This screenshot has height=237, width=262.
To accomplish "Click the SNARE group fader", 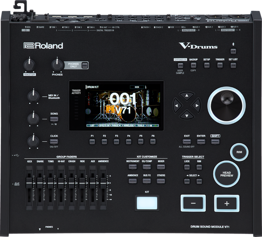I will (40, 183).
